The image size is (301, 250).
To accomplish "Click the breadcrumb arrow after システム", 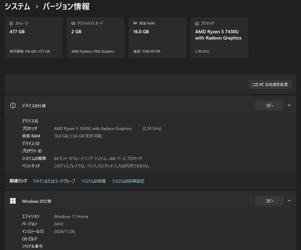I will click(37, 7).
